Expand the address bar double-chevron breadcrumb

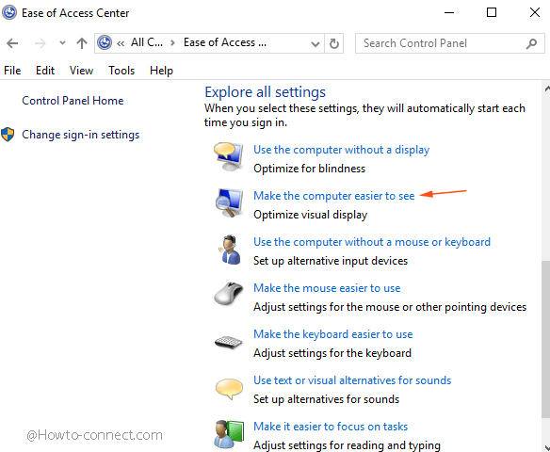pos(121,43)
